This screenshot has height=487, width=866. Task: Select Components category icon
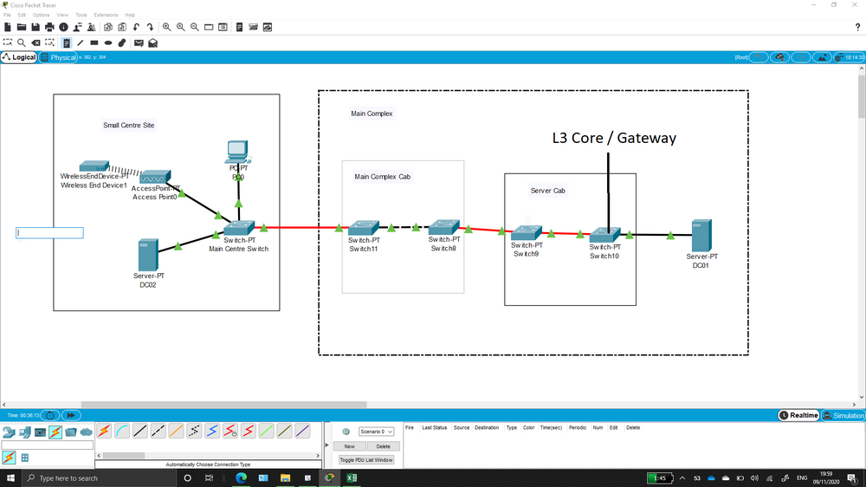click(x=40, y=432)
